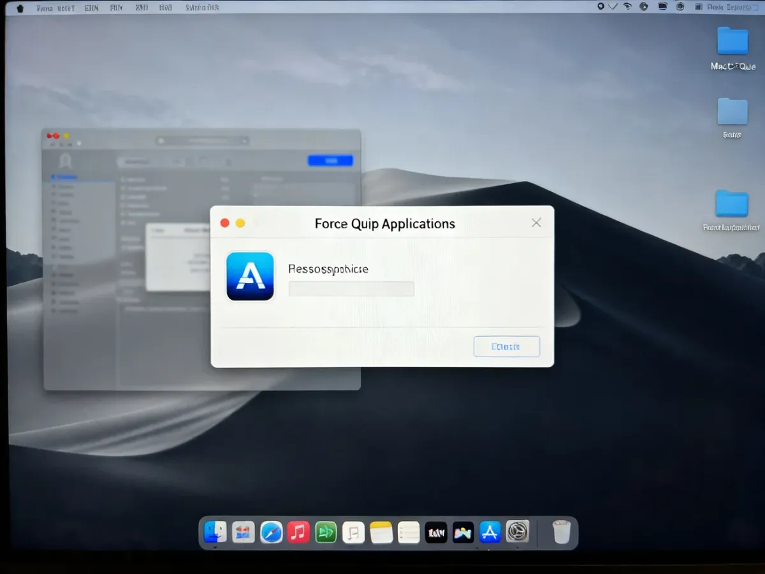Screen dimensions: 765x574
Task: Open System Preferences from the Dock
Action: (x=518, y=532)
